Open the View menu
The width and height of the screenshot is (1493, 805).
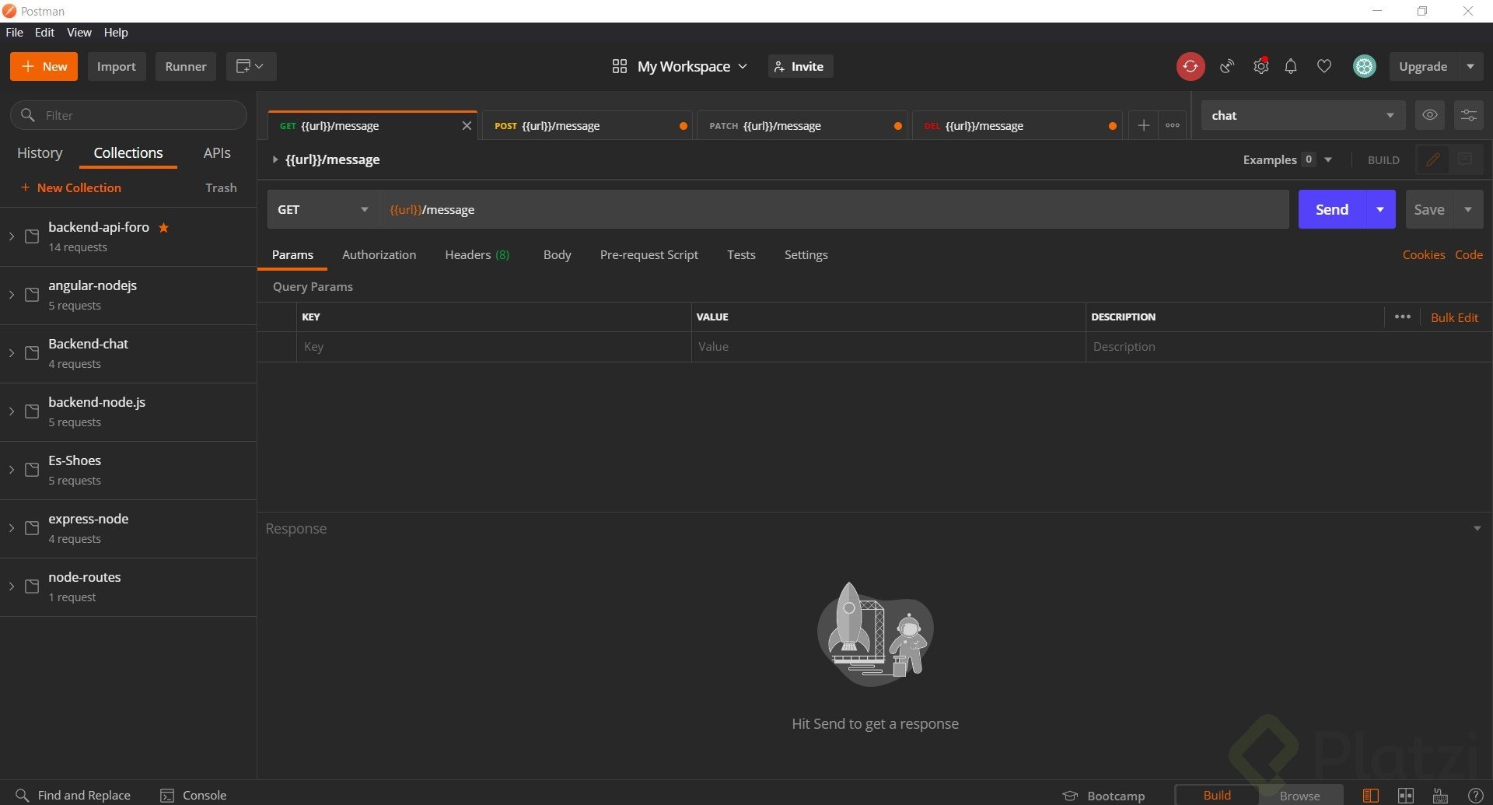click(x=79, y=33)
